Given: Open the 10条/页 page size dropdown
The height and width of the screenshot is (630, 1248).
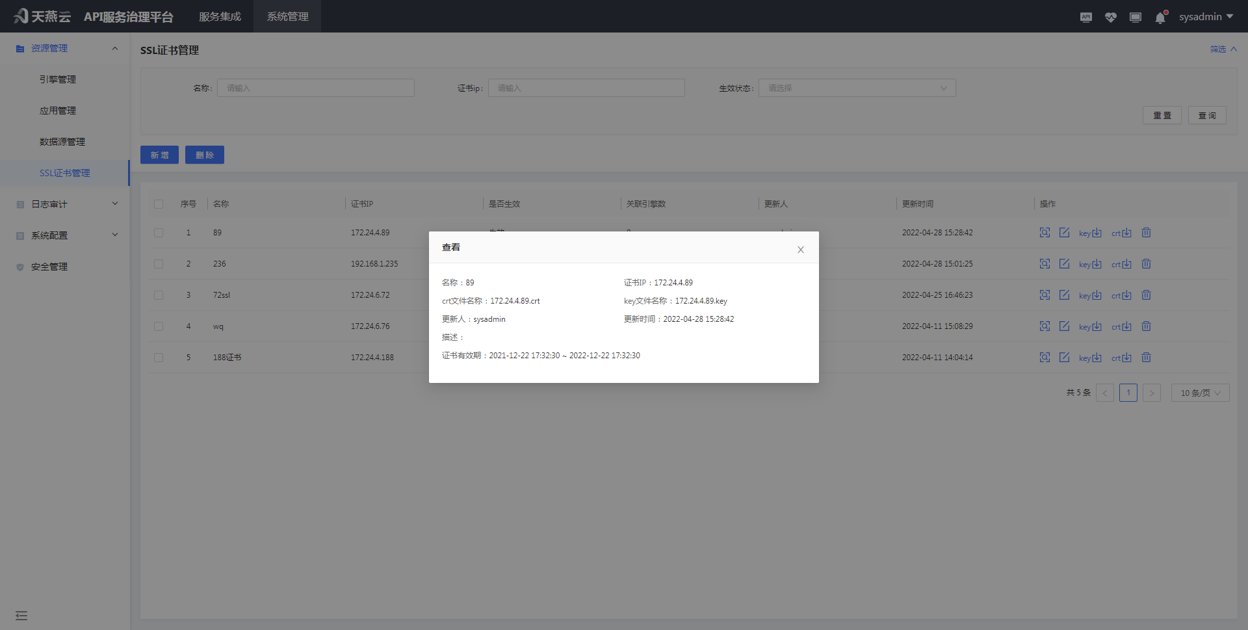Looking at the screenshot, I should click(1199, 393).
